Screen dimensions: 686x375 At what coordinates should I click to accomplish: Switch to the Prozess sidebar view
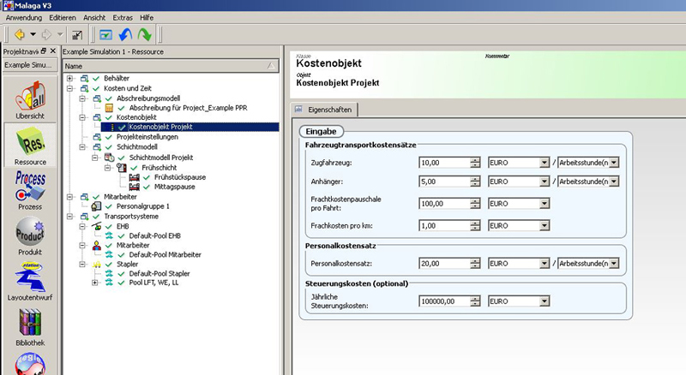click(30, 193)
